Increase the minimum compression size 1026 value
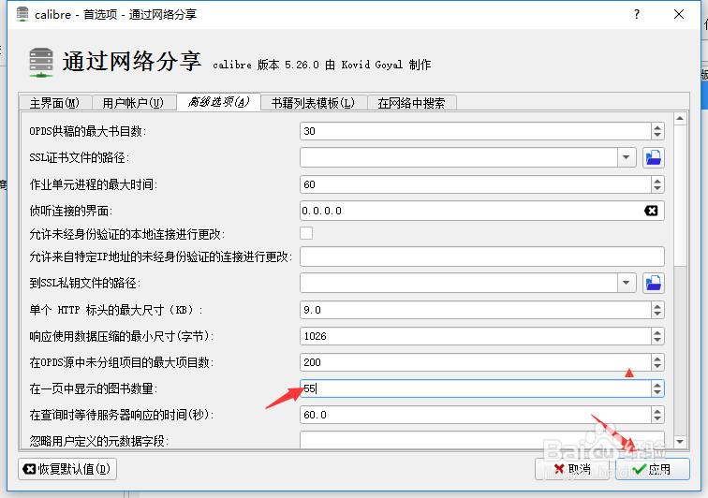 click(657, 332)
